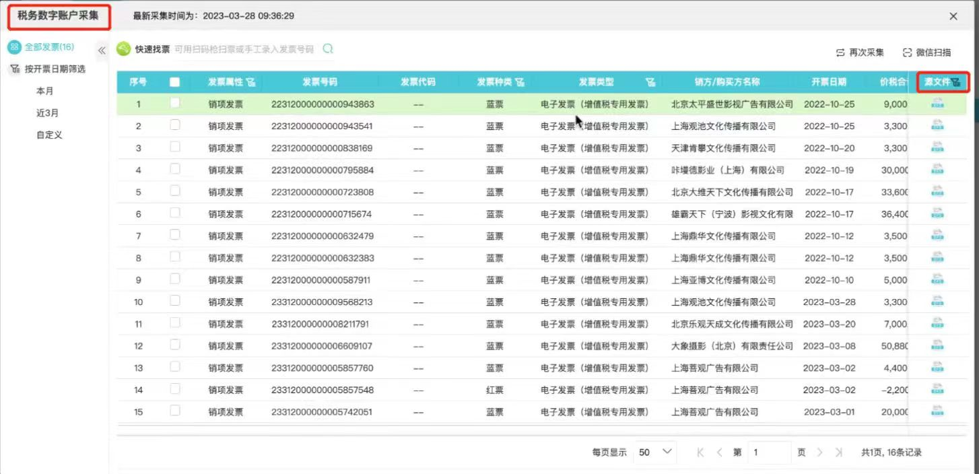Open source file icon for invoice 23312000000009568213
This screenshot has width=979, height=474.
pos(937,302)
